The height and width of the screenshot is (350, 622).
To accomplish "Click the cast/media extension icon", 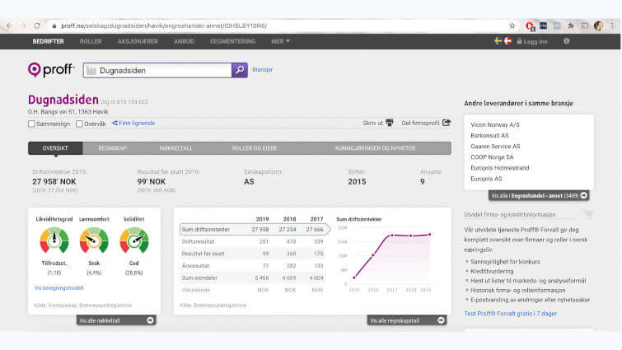I will pos(585,26).
